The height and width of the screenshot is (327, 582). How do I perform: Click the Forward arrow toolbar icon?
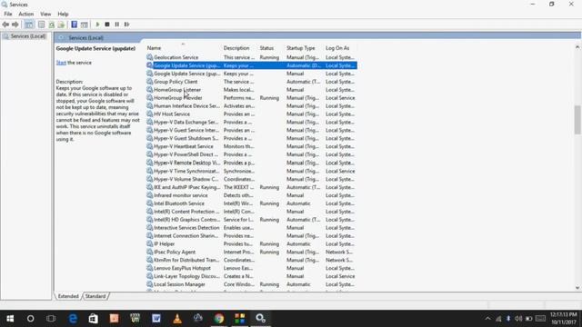click(15, 25)
